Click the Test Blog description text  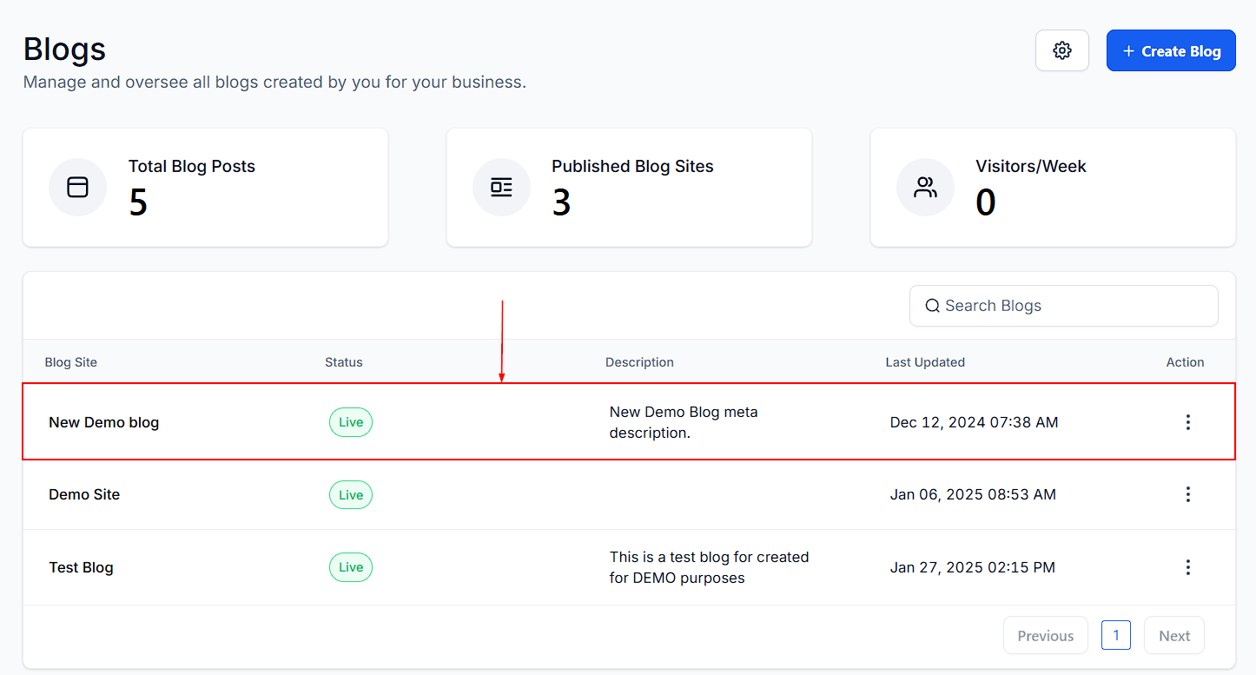tap(709, 567)
